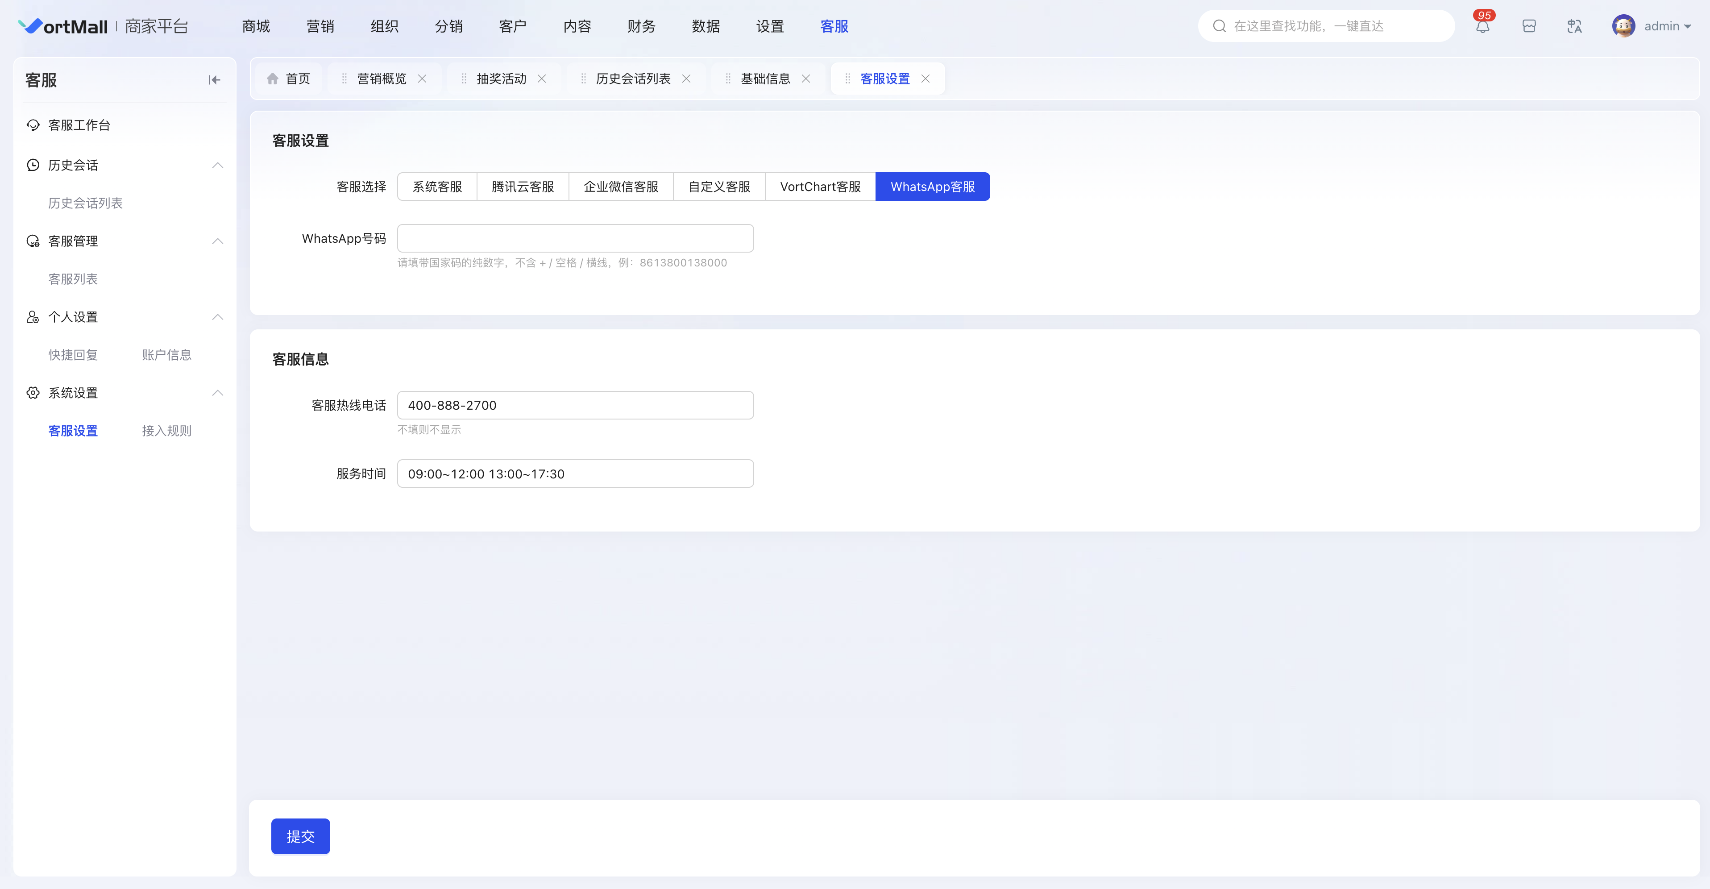
Task: Collapse the 历史会话 menu group
Action: 217,165
